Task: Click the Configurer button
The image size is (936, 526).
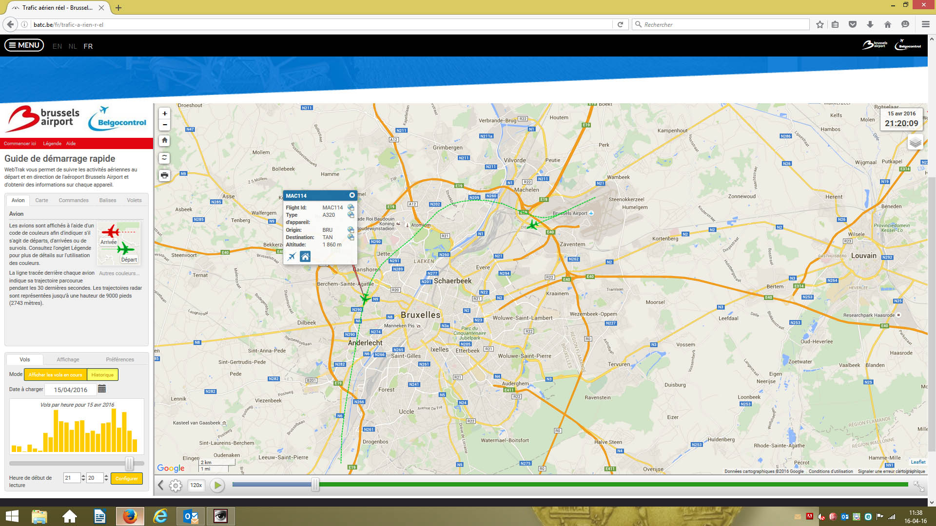Action: tap(127, 478)
